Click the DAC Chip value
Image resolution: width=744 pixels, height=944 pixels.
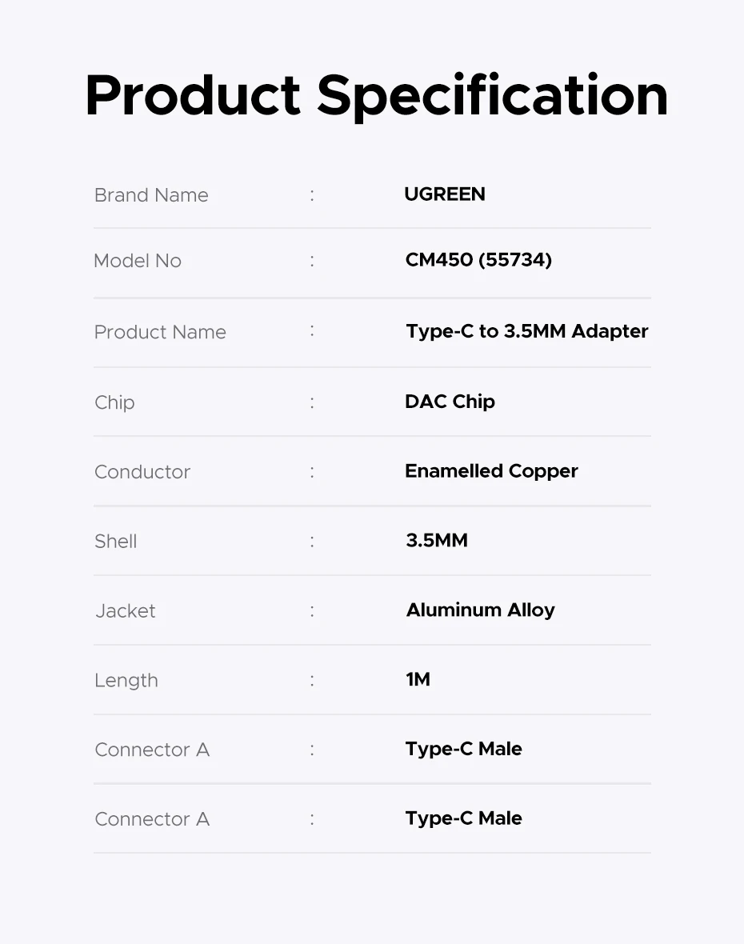[x=450, y=402]
